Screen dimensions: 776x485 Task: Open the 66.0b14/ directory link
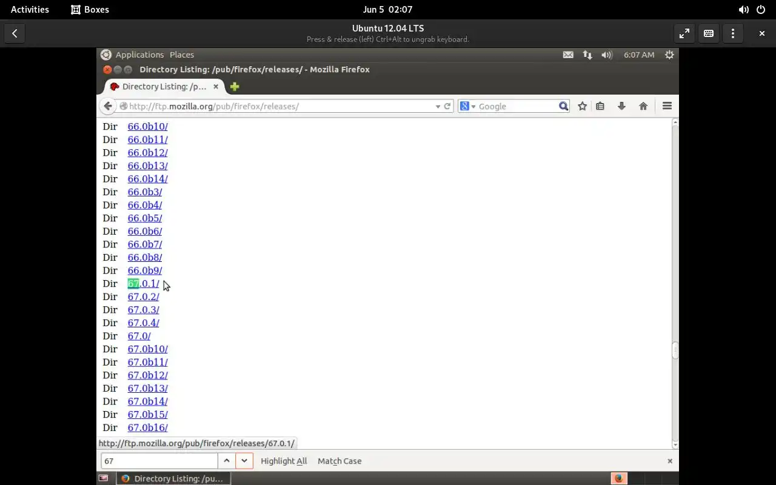147,179
